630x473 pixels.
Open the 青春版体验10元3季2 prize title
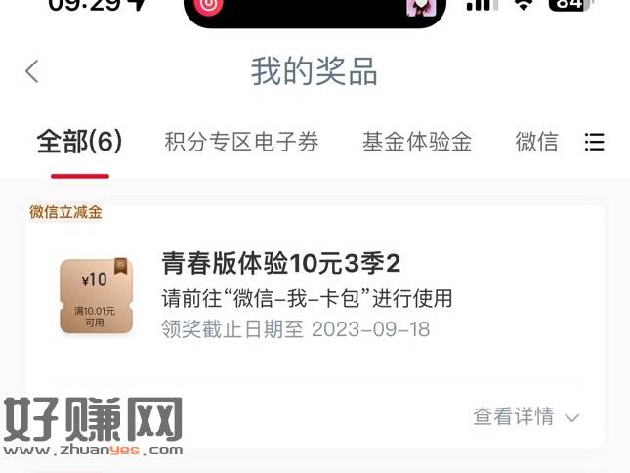tap(281, 264)
